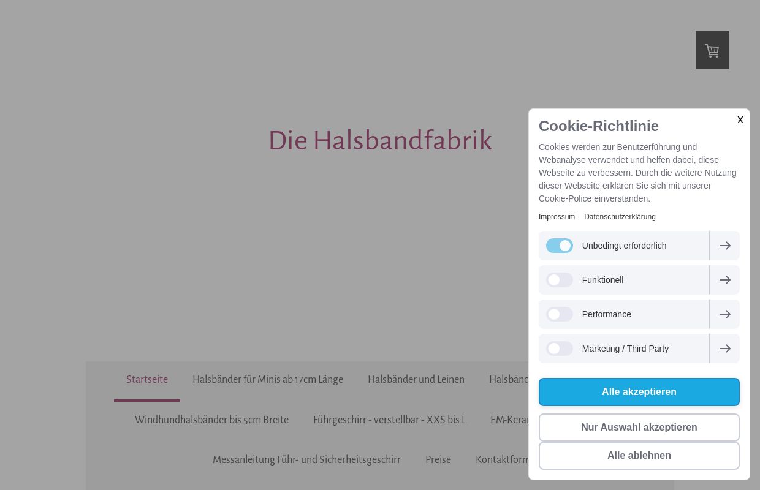The height and width of the screenshot is (490, 760).
Task: Expand Unbedingt erforderlich details arrow
Action: coord(724,246)
